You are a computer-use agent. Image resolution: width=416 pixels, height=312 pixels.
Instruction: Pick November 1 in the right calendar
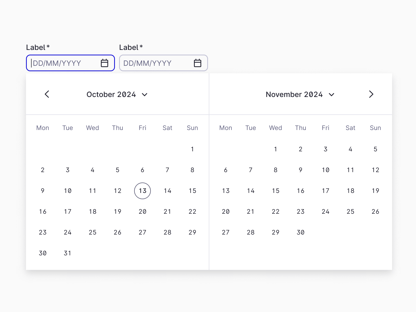pos(276,149)
